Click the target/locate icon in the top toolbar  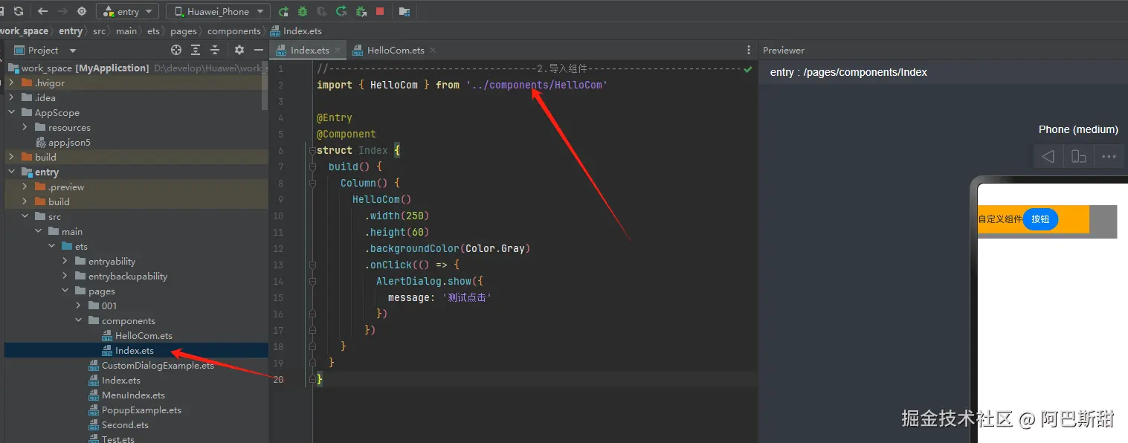(82, 11)
